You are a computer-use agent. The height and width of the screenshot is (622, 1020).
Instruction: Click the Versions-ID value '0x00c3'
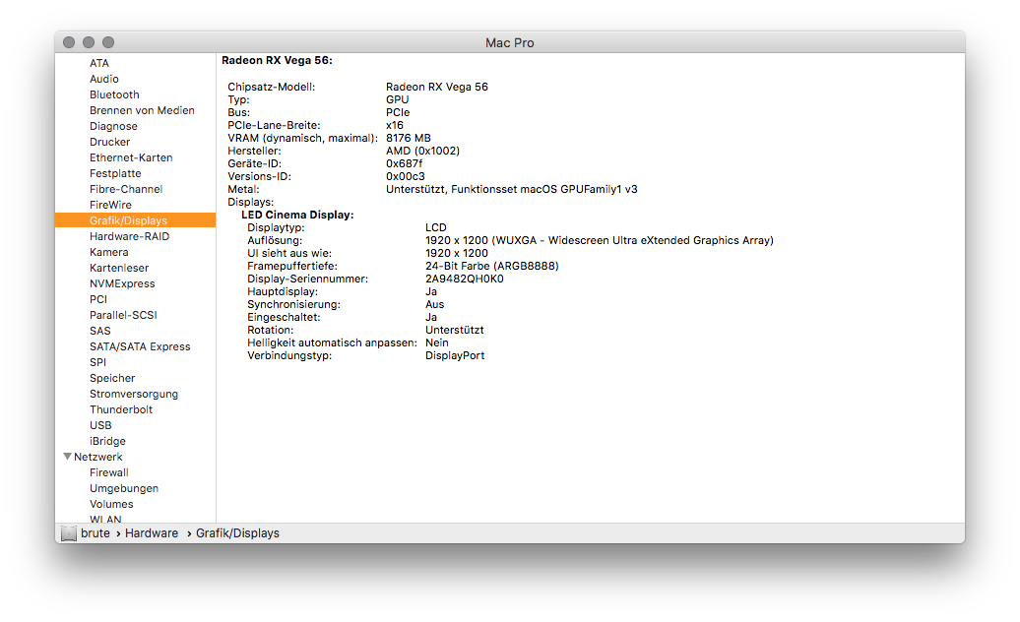[406, 176]
